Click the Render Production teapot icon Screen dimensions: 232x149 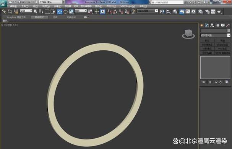219,11
